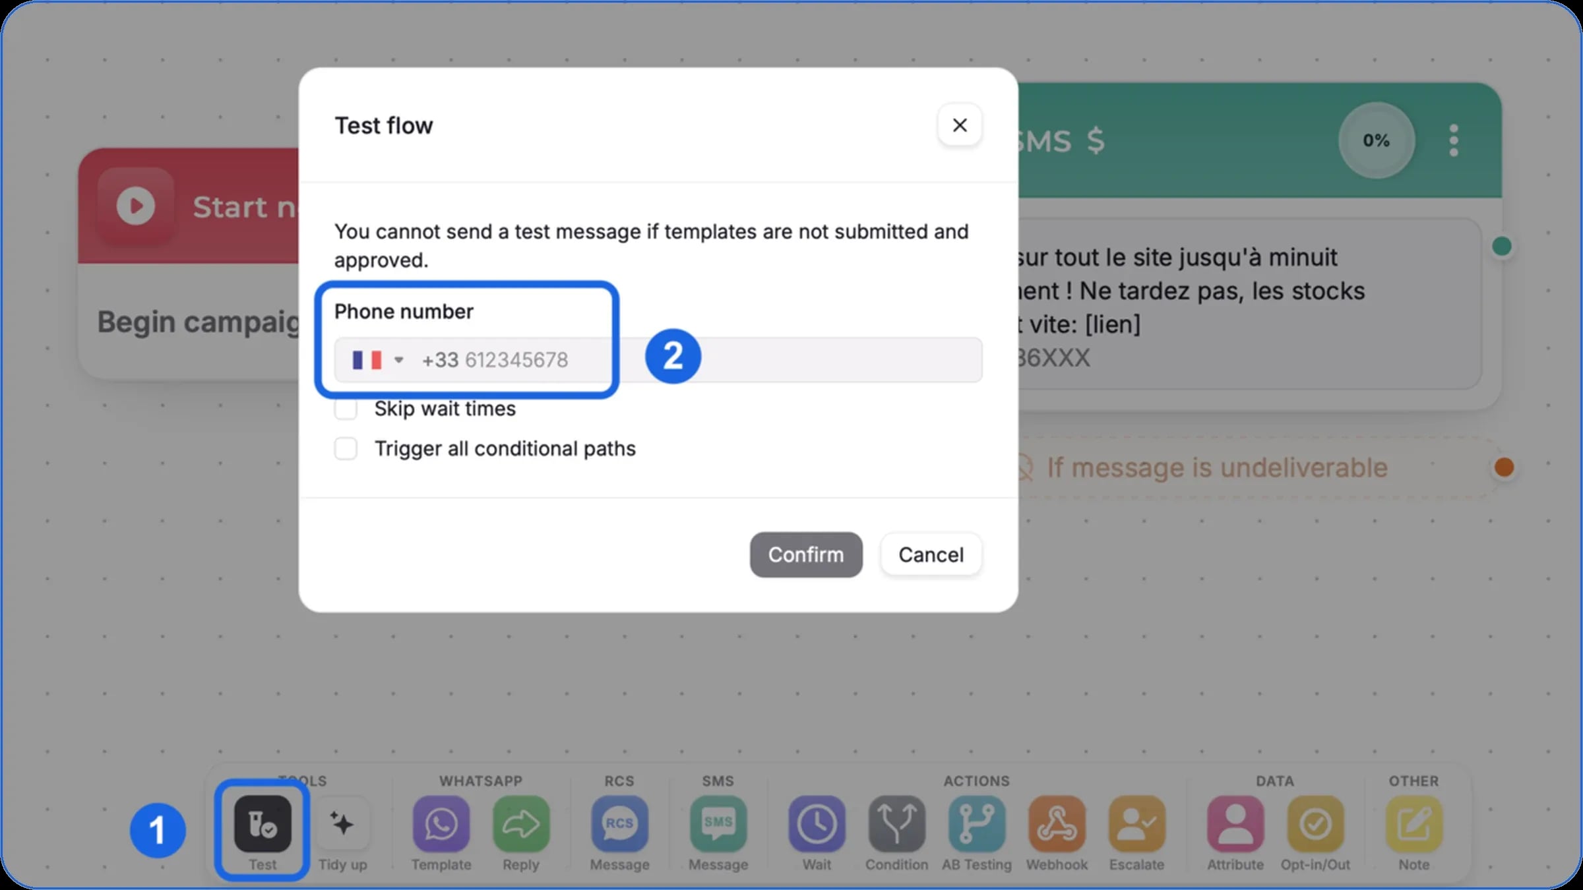Confirm the test flow
The image size is (1583, 890).
tap(806, 554)
